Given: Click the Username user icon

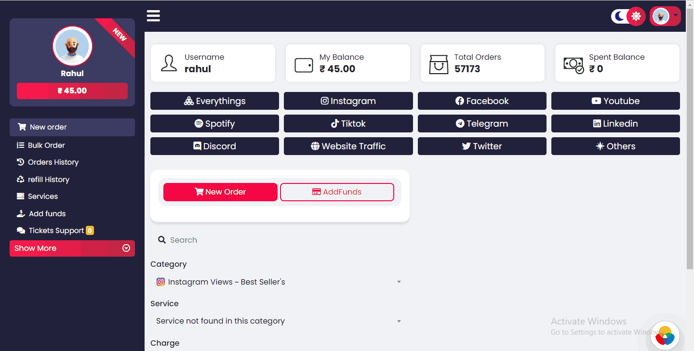Looking at the screenshot, I should click(x=169, y=63).
